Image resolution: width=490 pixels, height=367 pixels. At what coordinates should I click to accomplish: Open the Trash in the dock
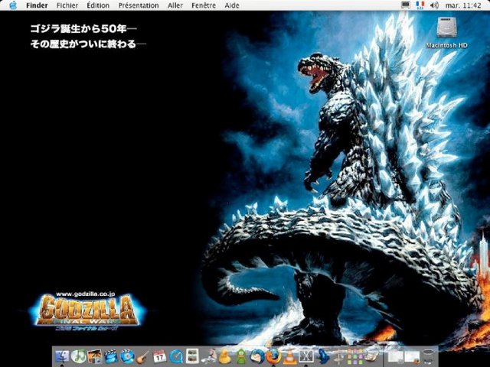(428, 356)
